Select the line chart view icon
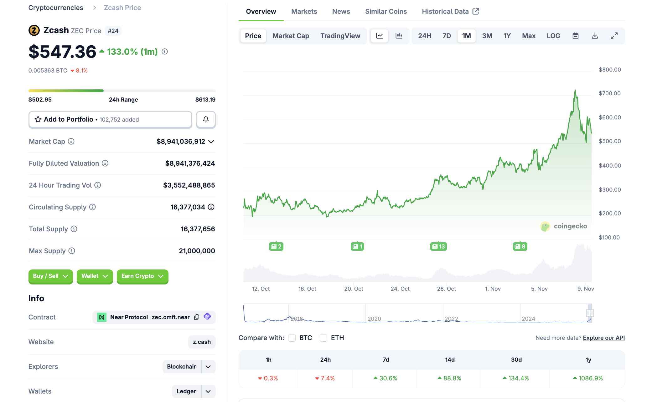Screen dimensions: 652x402 (x=380, y=36)
